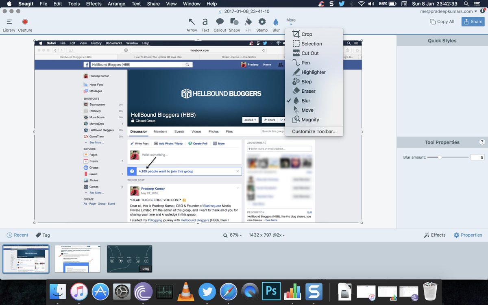The width and height of the screenshot is (488, 305).
Task: Open the Snagit application menu
Action: pyautogui.click(x=26, y=4)
